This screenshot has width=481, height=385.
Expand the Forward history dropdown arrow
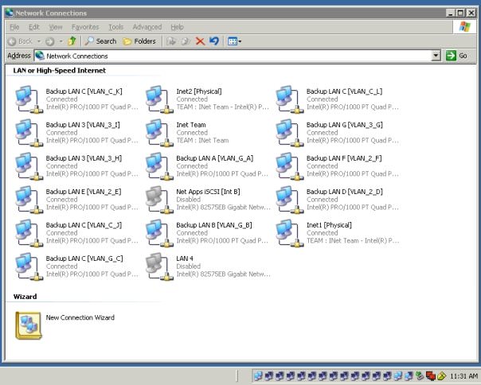tap(61, 41)
